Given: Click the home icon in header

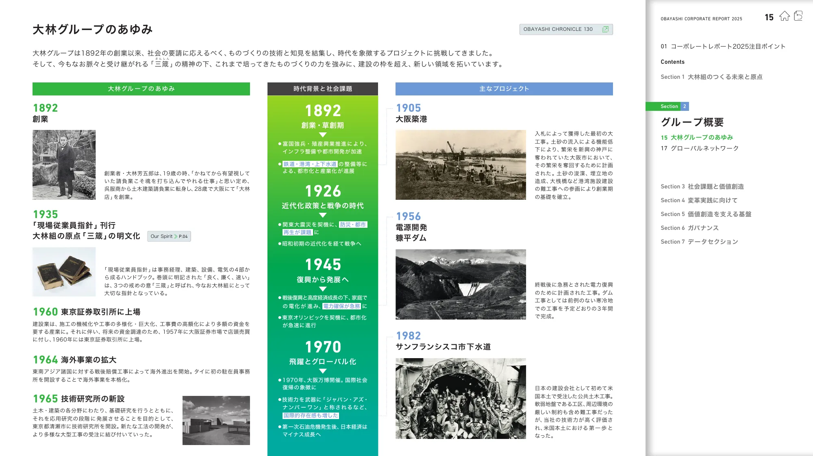Looking at the screenshot, I should [x=784, y=16].
